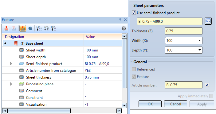The width and height of the screenshot is (216, 114).
Task: Click the highlighted orange feature toolbar icon
Action: pyautogui.click(x=23, y=28)
